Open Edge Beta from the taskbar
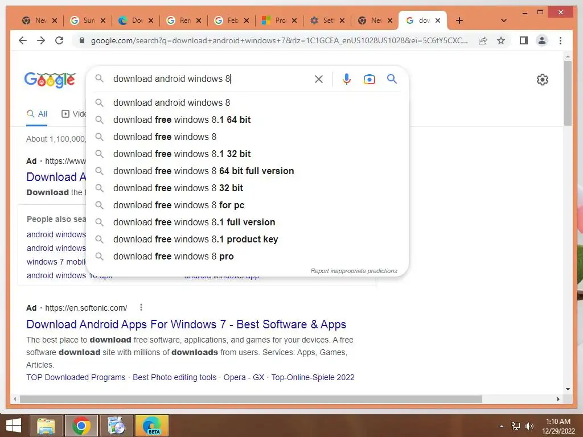 152,426
